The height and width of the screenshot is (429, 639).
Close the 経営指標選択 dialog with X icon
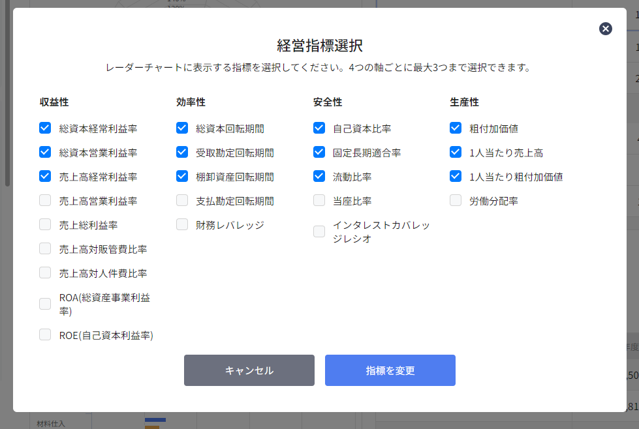[x=606, y=29]
